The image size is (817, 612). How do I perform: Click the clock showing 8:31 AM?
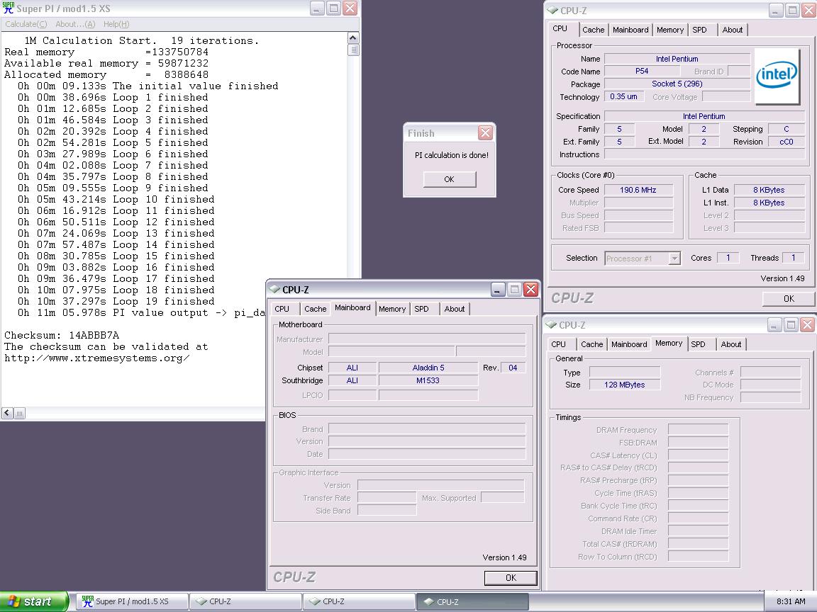791,601
